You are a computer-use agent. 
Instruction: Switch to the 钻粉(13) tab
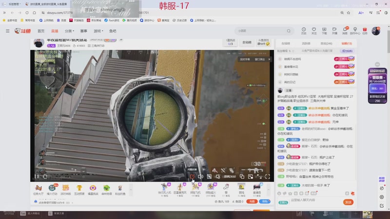[x=347, y=43]
